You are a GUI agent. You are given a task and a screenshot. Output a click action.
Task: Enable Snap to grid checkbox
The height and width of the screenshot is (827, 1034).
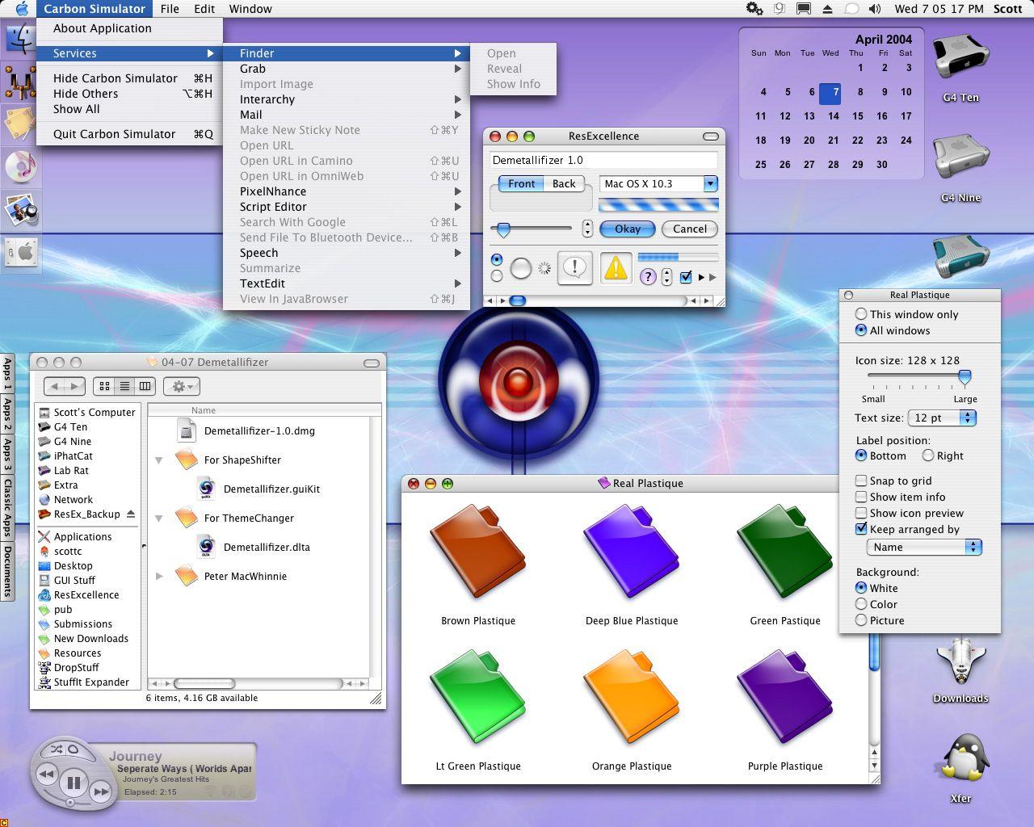coord(861,481)
